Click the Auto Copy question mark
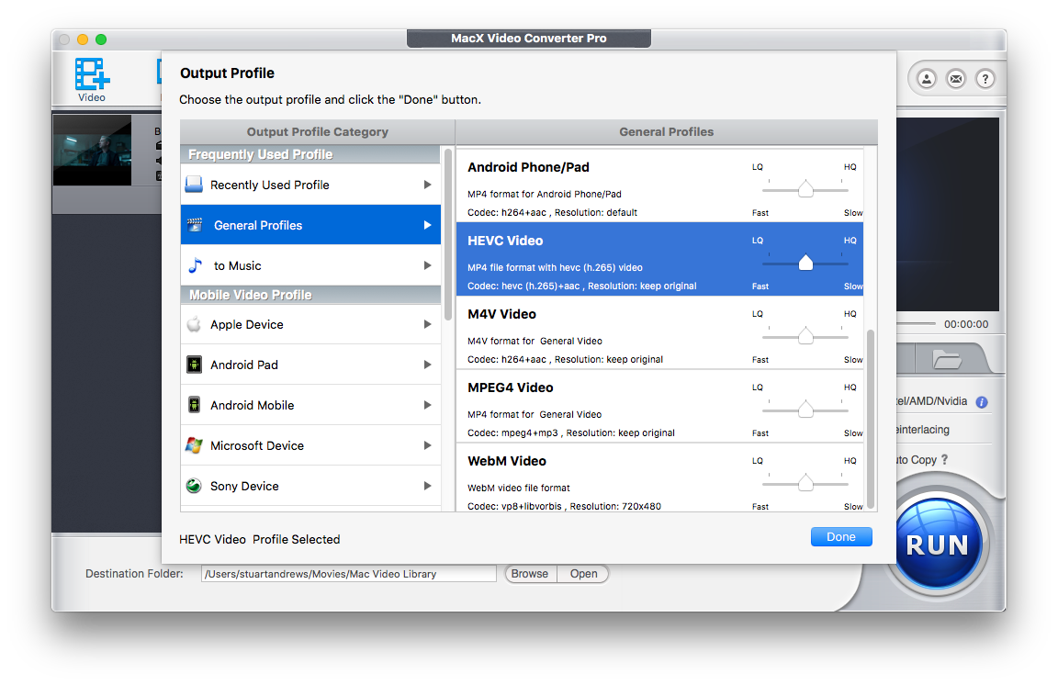 coord(944,460)
